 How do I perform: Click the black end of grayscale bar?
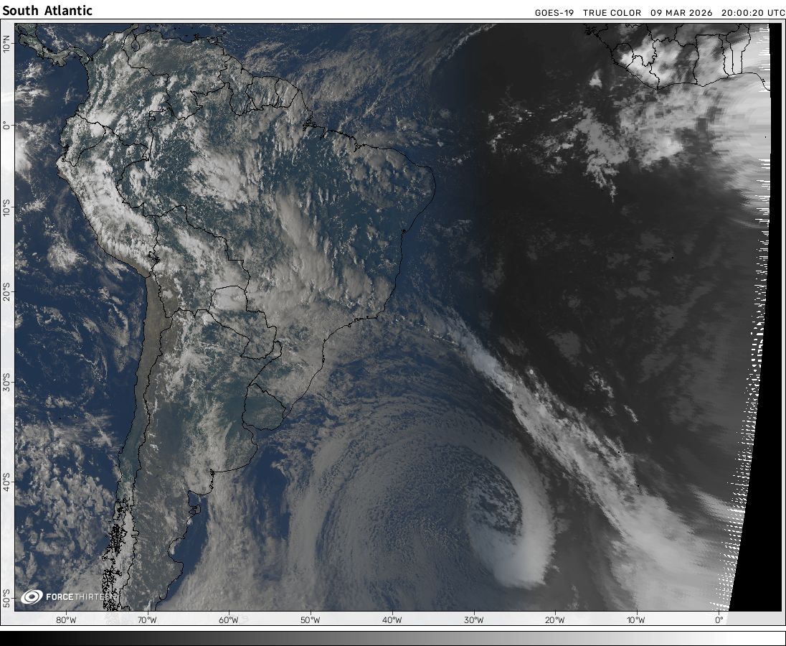[x=11, y=637]
